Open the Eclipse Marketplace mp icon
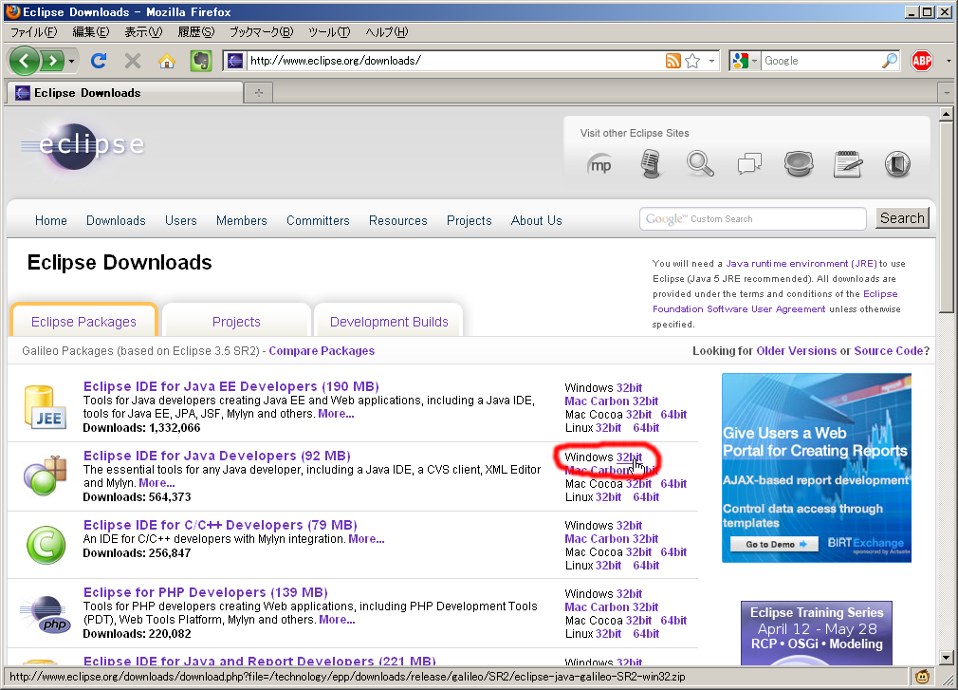The height and width of the screenshot is (690, 958). tap(600, 164)
